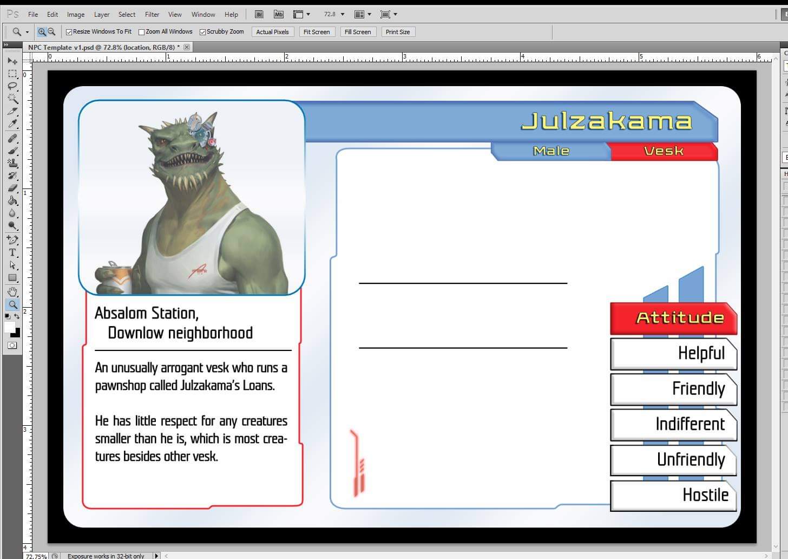Open the Help menu
Screen dimensions: 788x559
click(x=231, y=15)
